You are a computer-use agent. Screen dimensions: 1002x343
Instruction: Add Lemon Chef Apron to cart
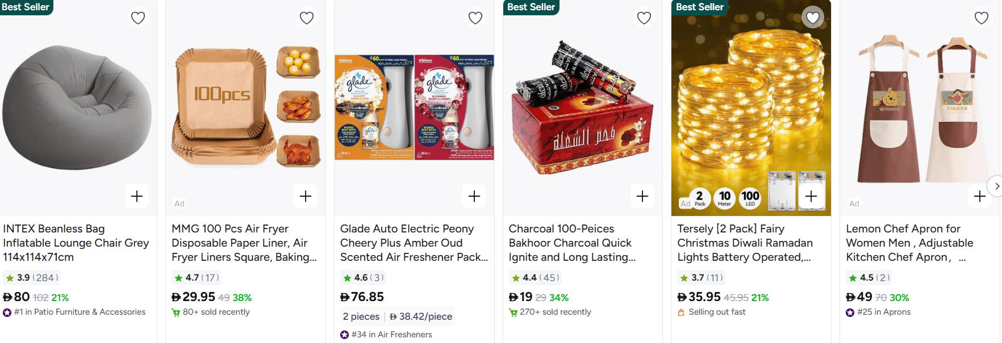tap(979, 196)
